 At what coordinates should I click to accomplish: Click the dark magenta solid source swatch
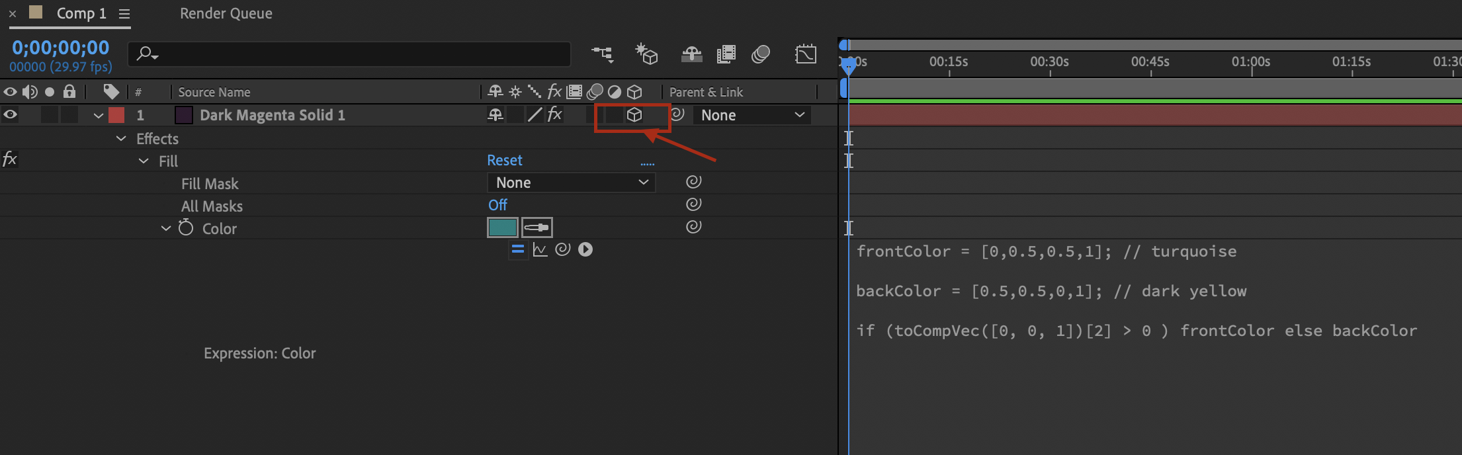(184, 115)
